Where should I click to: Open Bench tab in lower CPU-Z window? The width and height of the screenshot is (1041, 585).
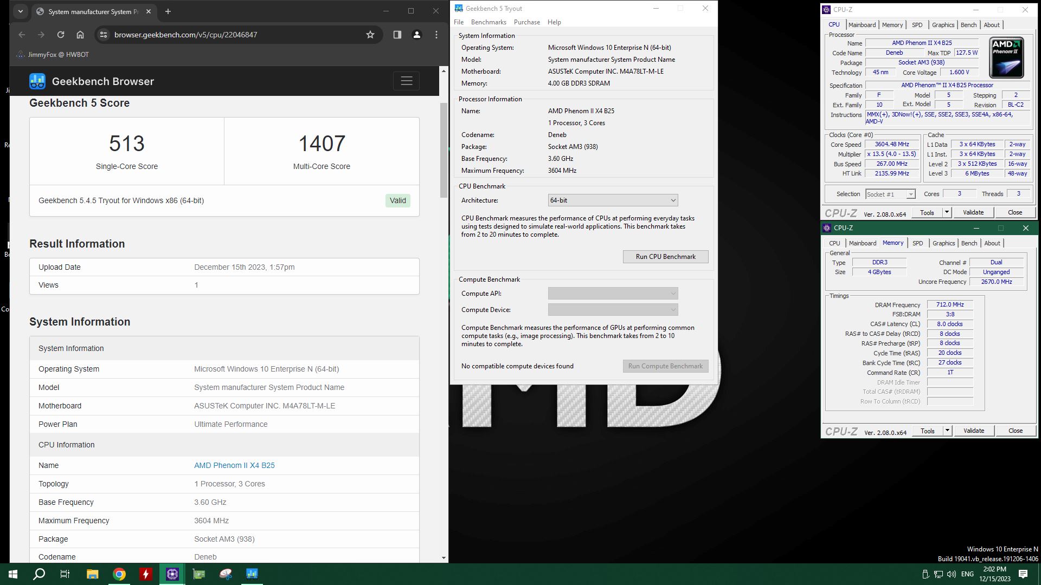tap(969, 243)
